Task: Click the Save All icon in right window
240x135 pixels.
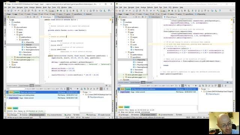Action: pos(120,11)
